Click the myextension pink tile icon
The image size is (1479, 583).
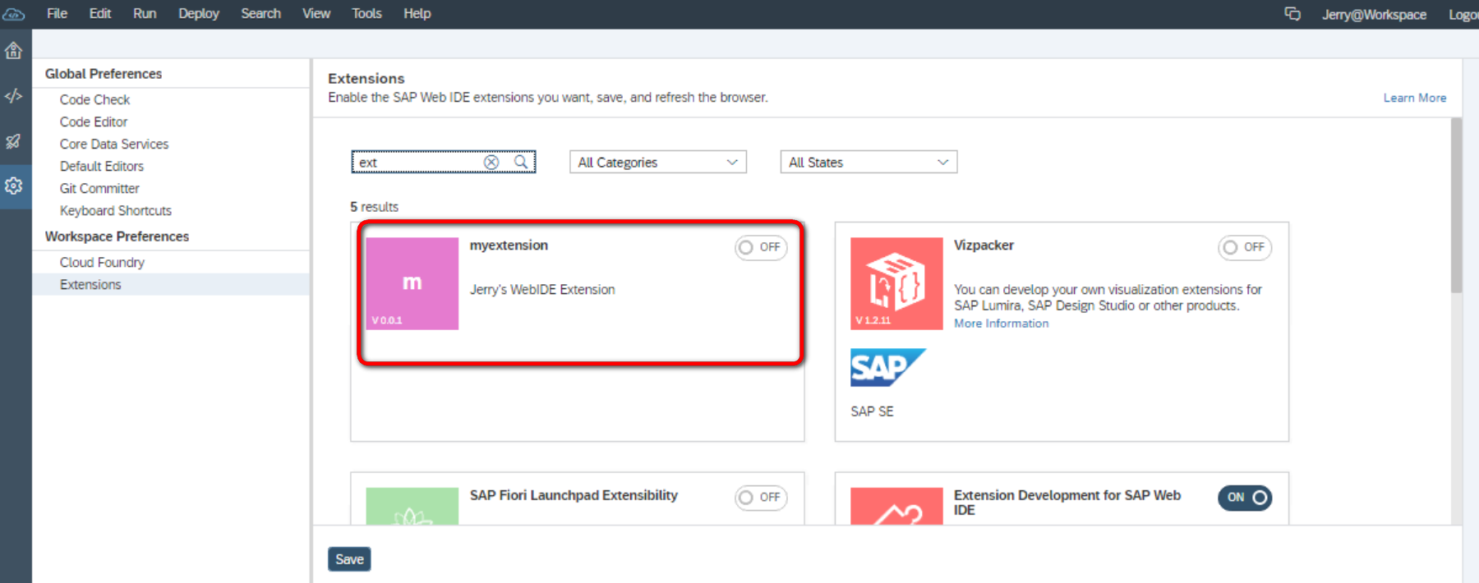coord(412,283)
